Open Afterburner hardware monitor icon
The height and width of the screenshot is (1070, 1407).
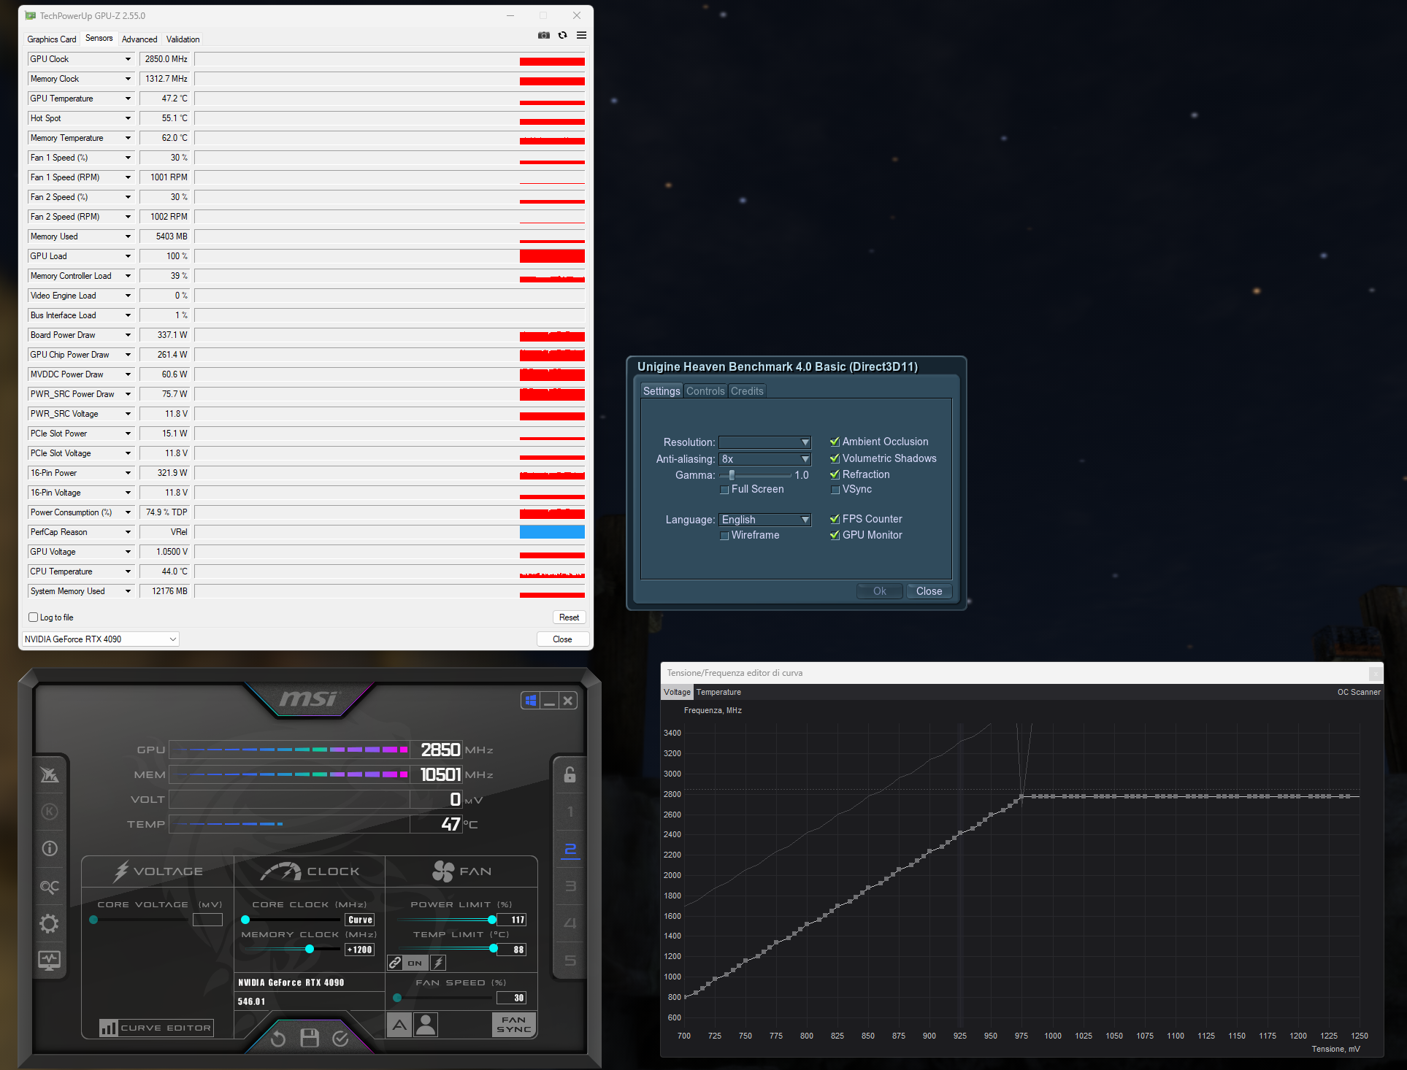tap(49, 961)
